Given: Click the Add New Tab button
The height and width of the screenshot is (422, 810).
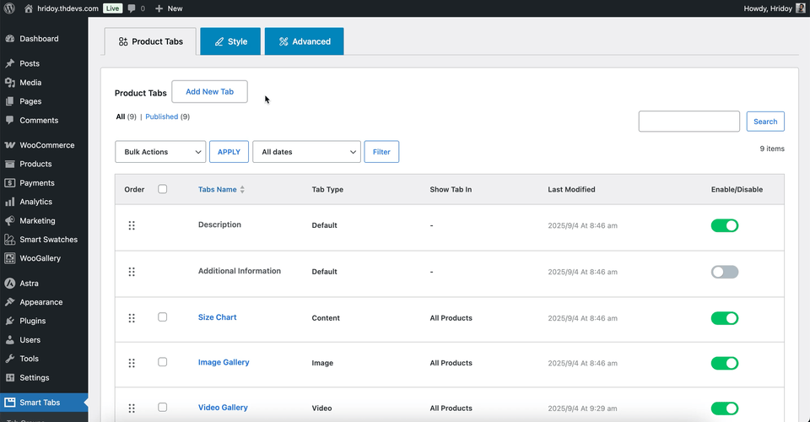Looking at the screenshot, I should (x=209, y=92).
